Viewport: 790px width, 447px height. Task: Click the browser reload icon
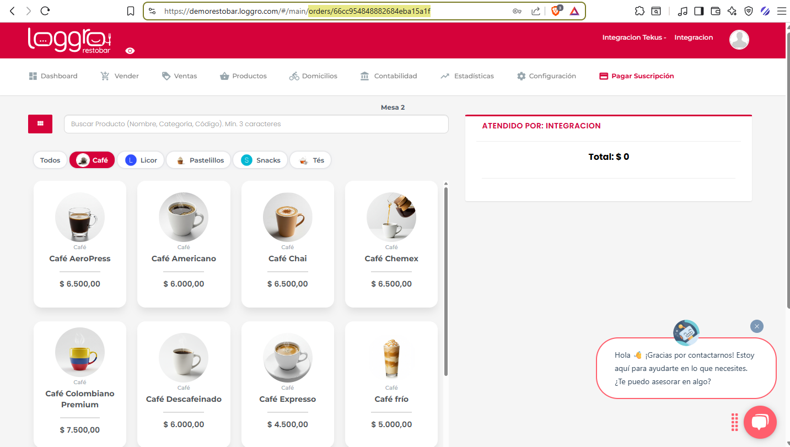45,11
